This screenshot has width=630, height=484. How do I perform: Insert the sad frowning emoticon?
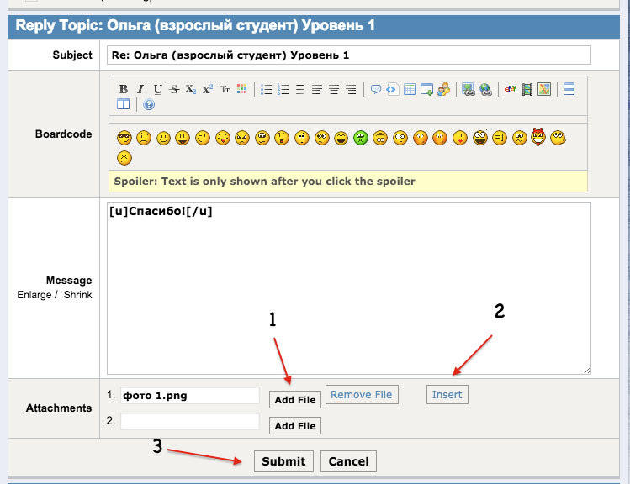click(x=144, y=138)
